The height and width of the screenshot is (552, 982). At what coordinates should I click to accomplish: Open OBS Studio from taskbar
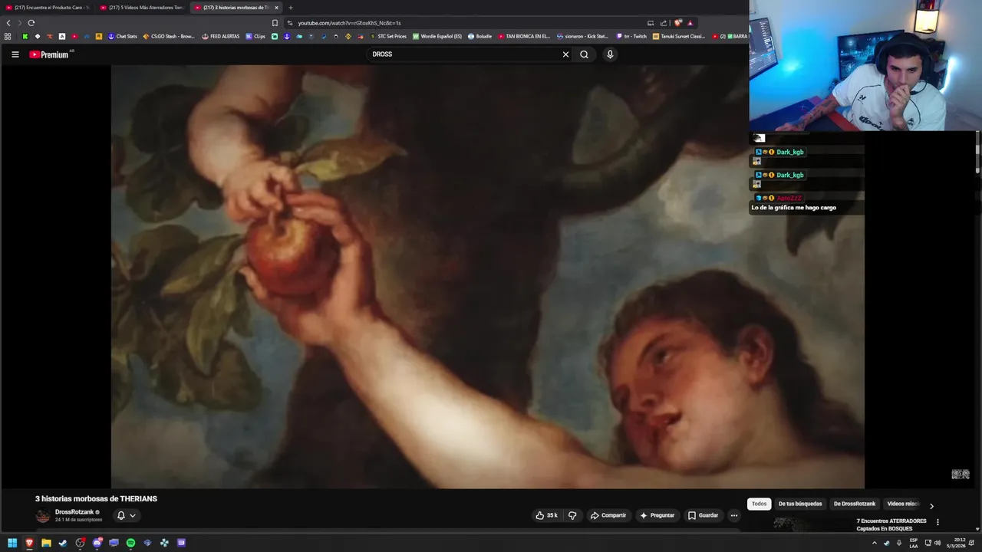(80, 543)
